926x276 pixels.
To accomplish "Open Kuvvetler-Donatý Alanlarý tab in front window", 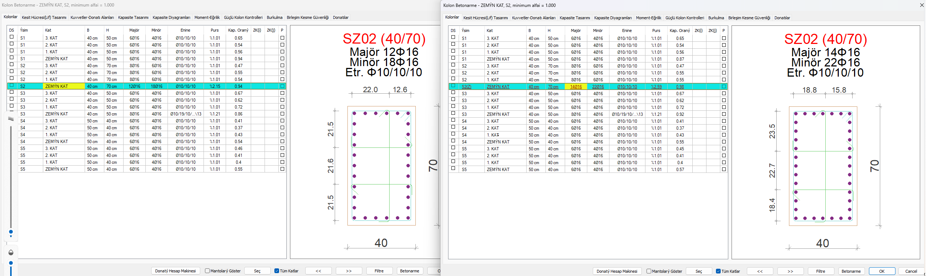I will tap(534, 18).
